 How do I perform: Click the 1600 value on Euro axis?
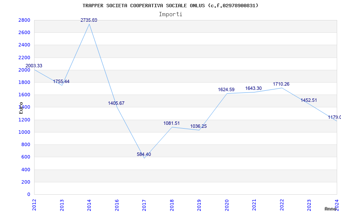pyautogui.click(x=24, y=95)
